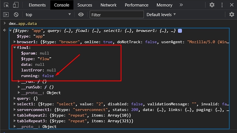Expand the query object
This screenshot has height=133, width=237.
pyautogui.click(x=14, y=98)
